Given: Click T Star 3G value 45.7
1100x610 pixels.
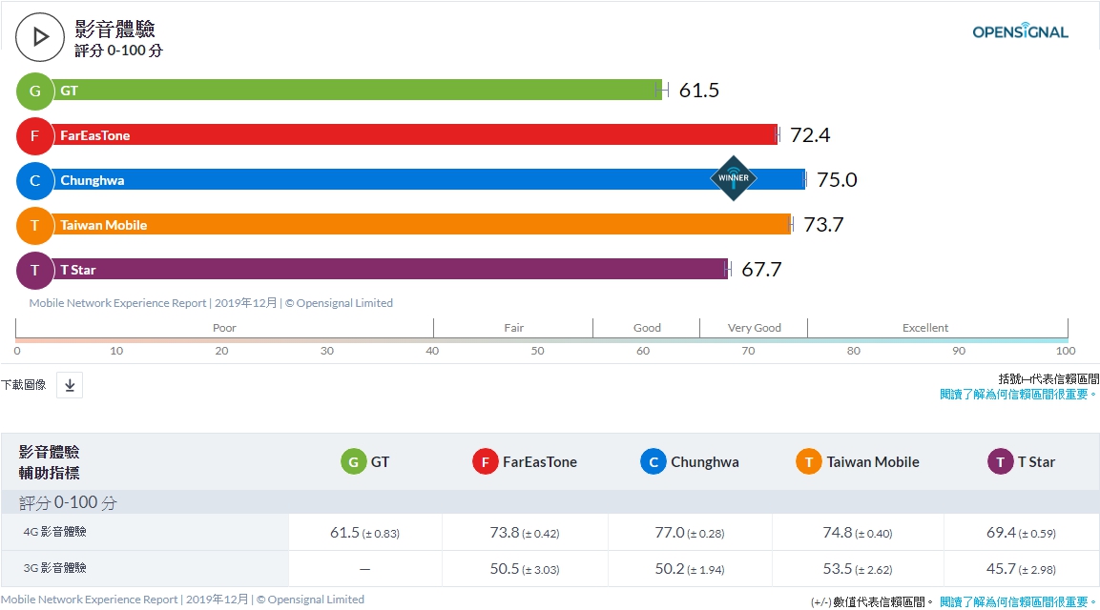Looking at the screenshot, I should 1021,569.
